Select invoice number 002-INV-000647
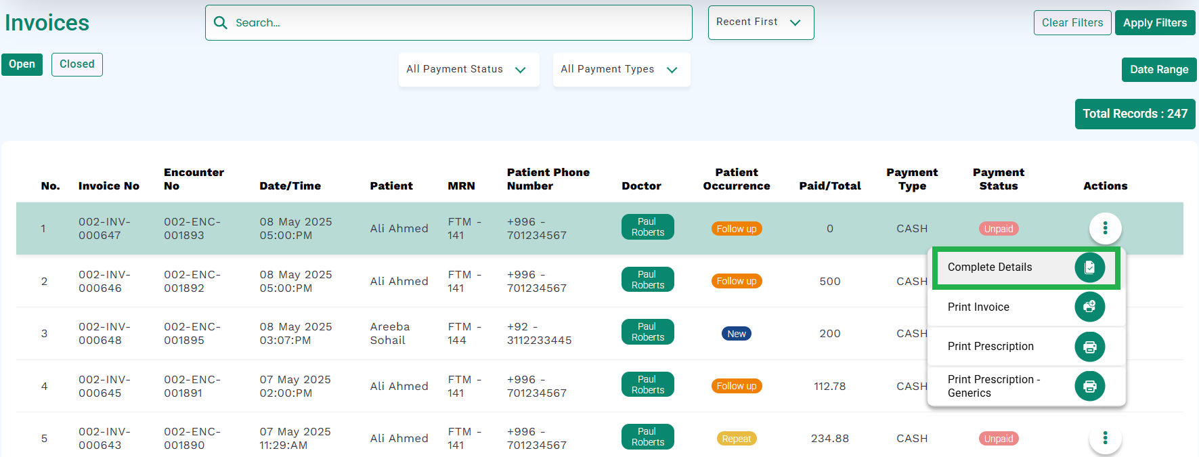The height and width of the screenshot is (457, 1199). click(x=104, y=229)
